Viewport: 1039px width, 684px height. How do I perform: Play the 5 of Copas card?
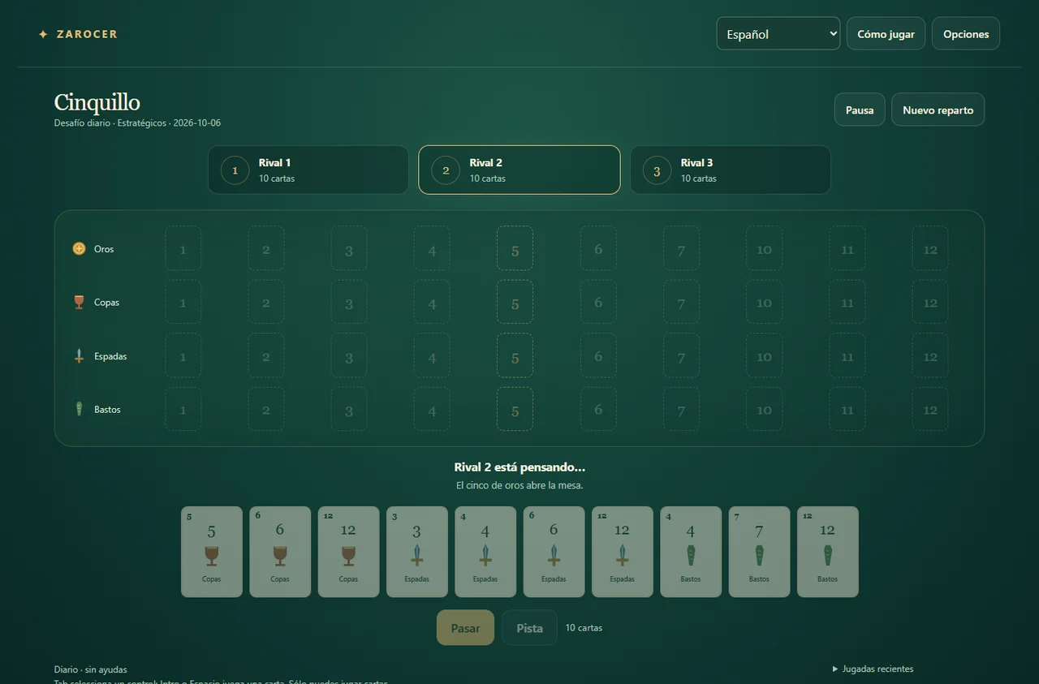pos(212,552)
